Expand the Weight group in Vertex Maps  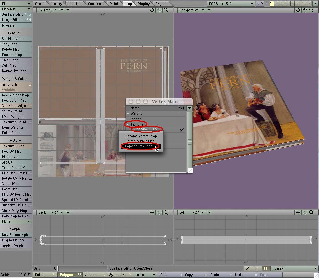[x=128, y=113]
